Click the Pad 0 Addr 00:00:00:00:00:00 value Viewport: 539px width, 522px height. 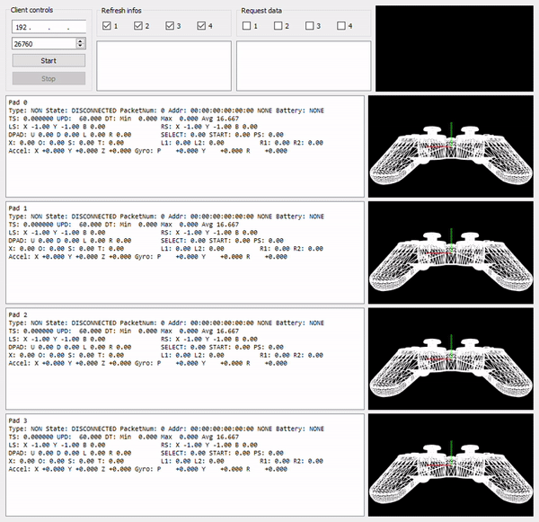(222, 111)
